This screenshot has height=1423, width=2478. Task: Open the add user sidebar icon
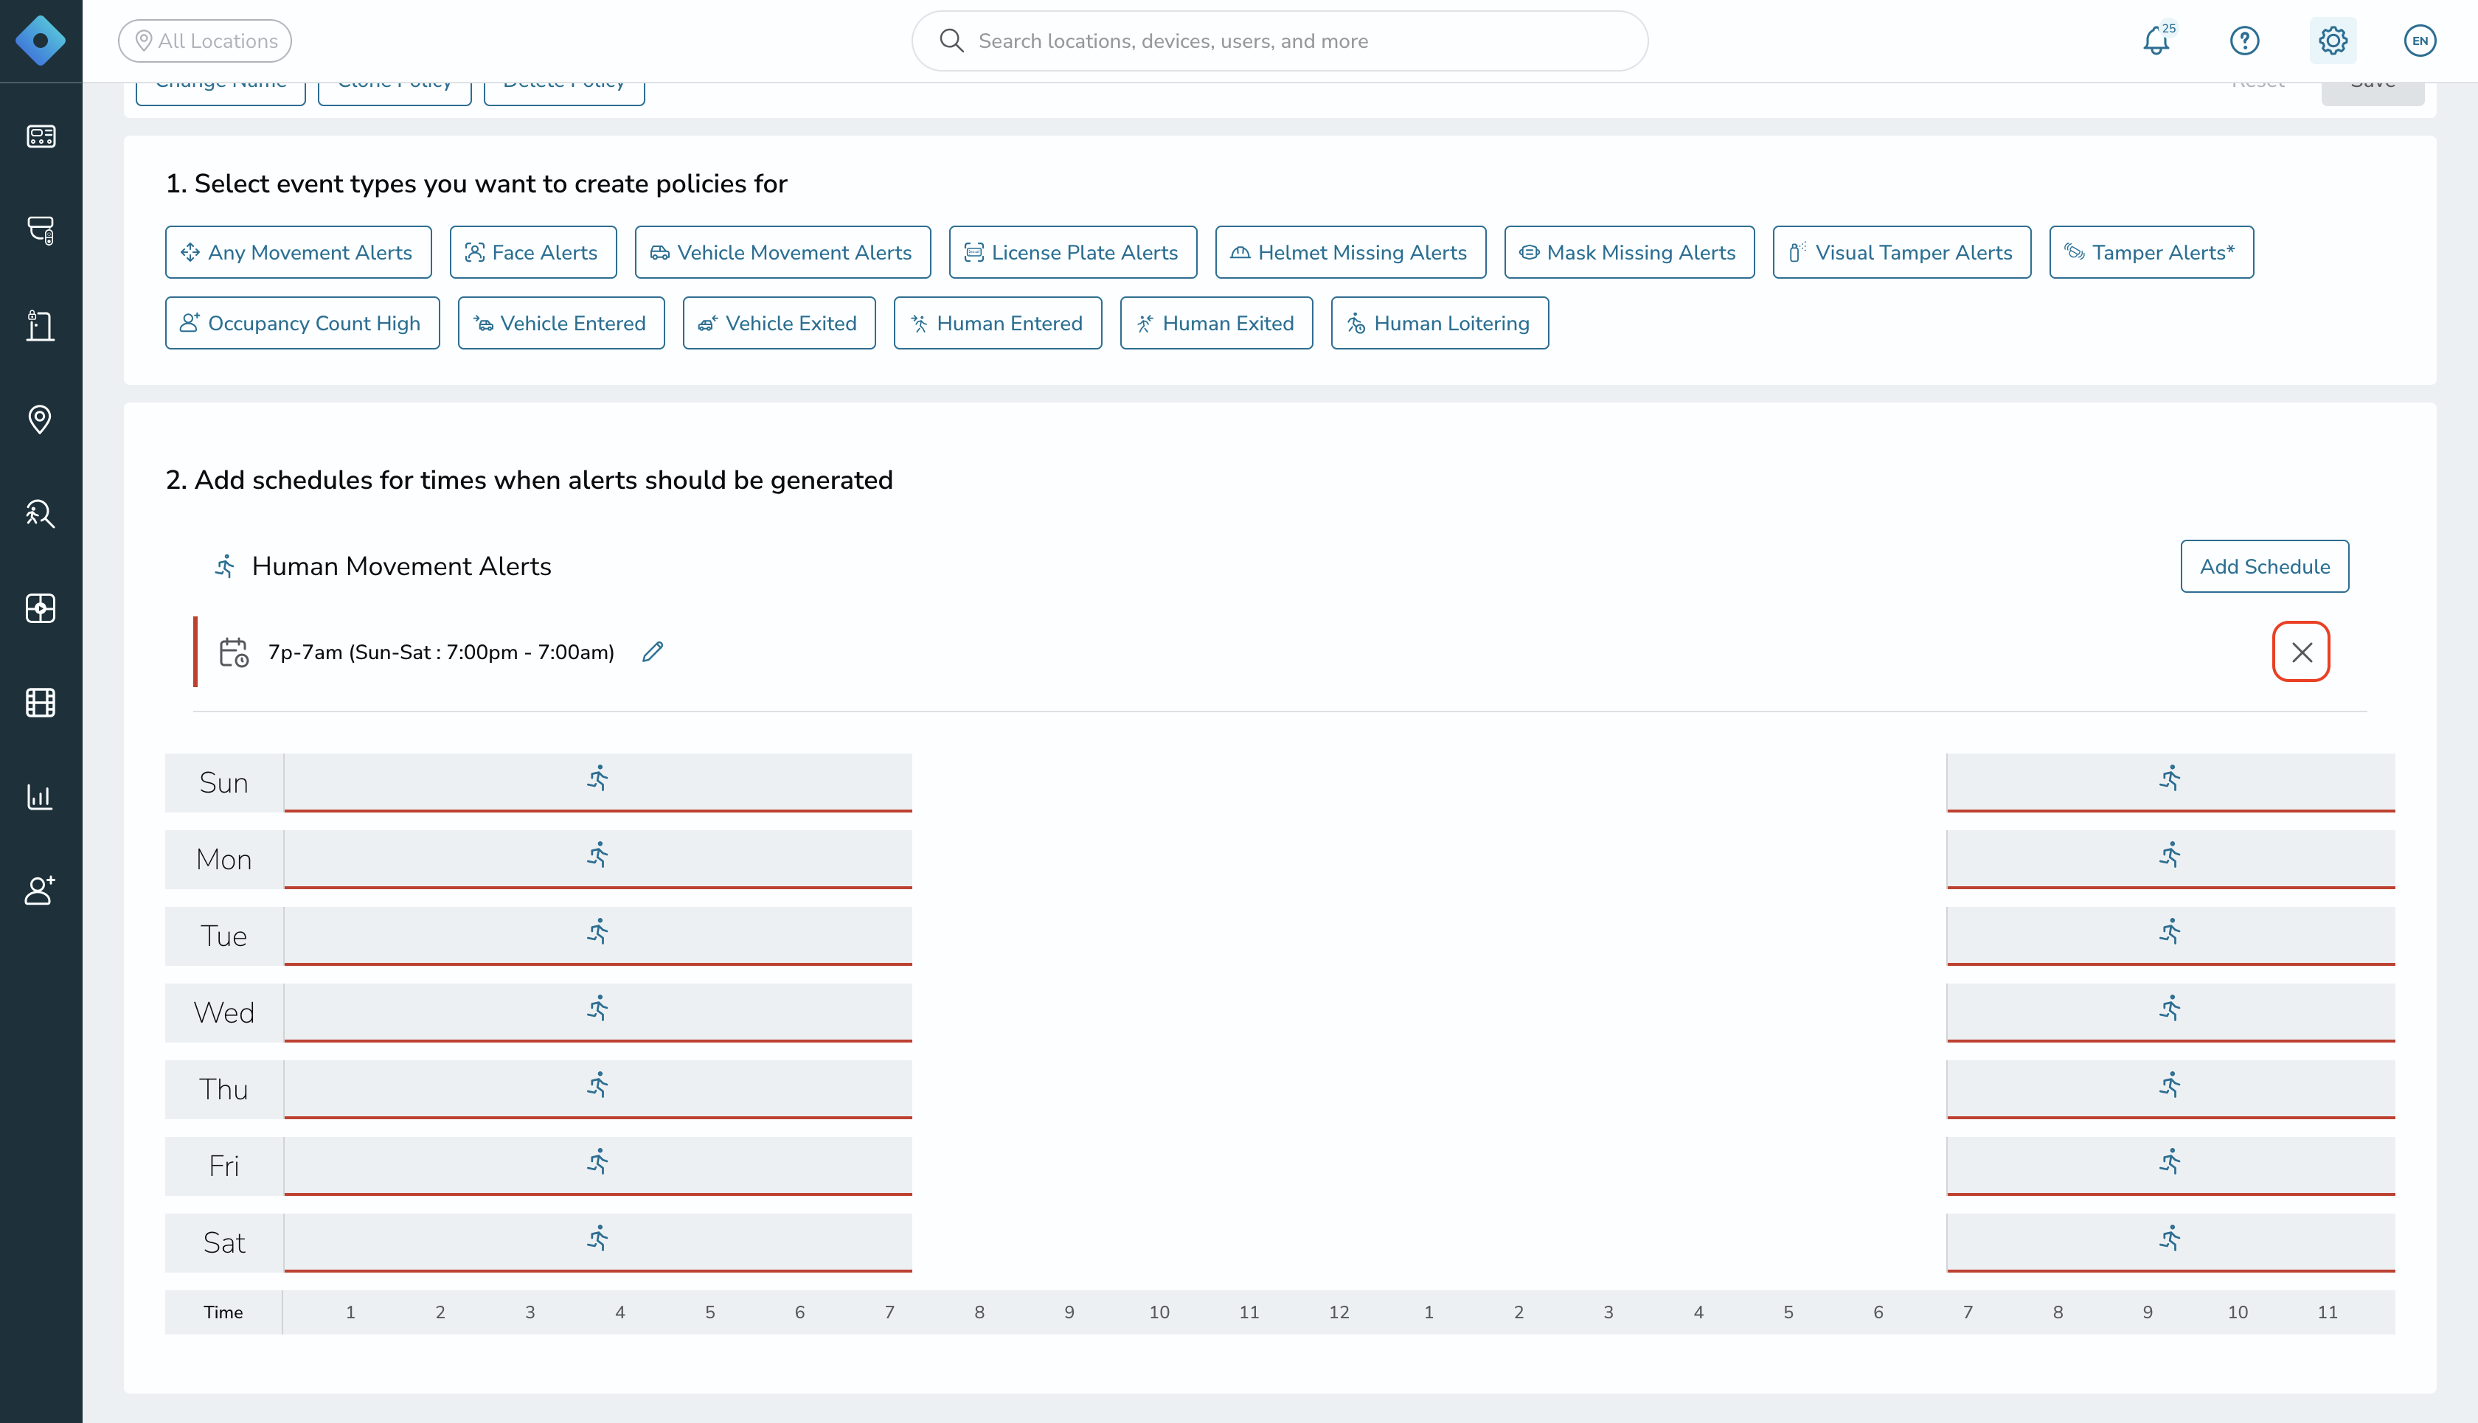(x=40, y=891)
